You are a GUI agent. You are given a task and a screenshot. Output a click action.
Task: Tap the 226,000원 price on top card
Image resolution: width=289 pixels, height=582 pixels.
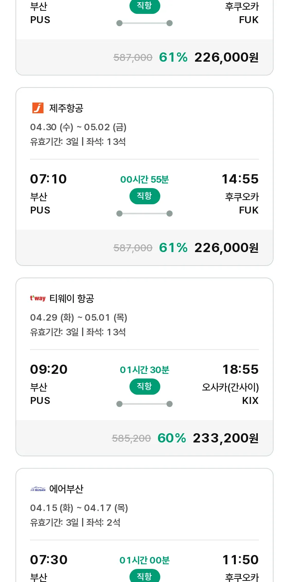(226, 57)
